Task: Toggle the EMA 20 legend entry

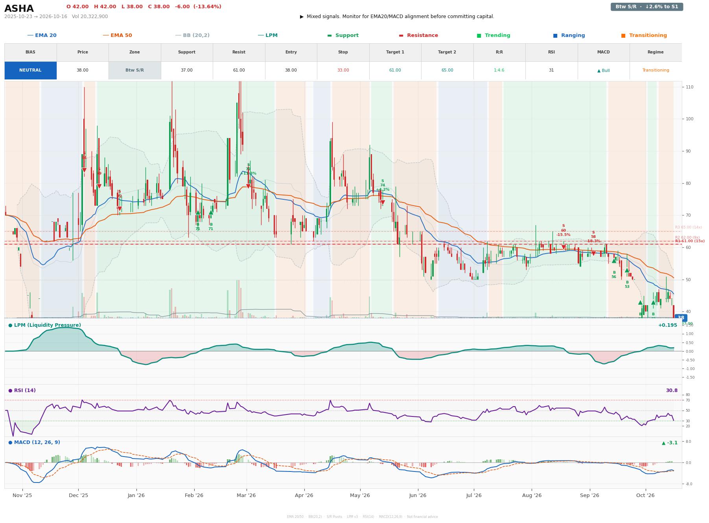Action: click(42, 35)
